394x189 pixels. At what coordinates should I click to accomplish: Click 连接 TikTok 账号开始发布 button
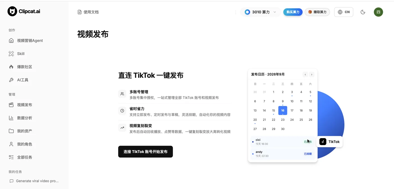[x=145, y=152]
